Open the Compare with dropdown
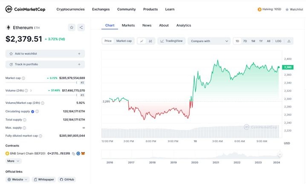 [x=209, y=41]
